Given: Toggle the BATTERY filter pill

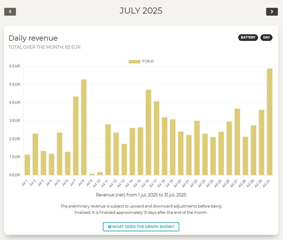Looking at the screenshot, I should coord(248,38).
